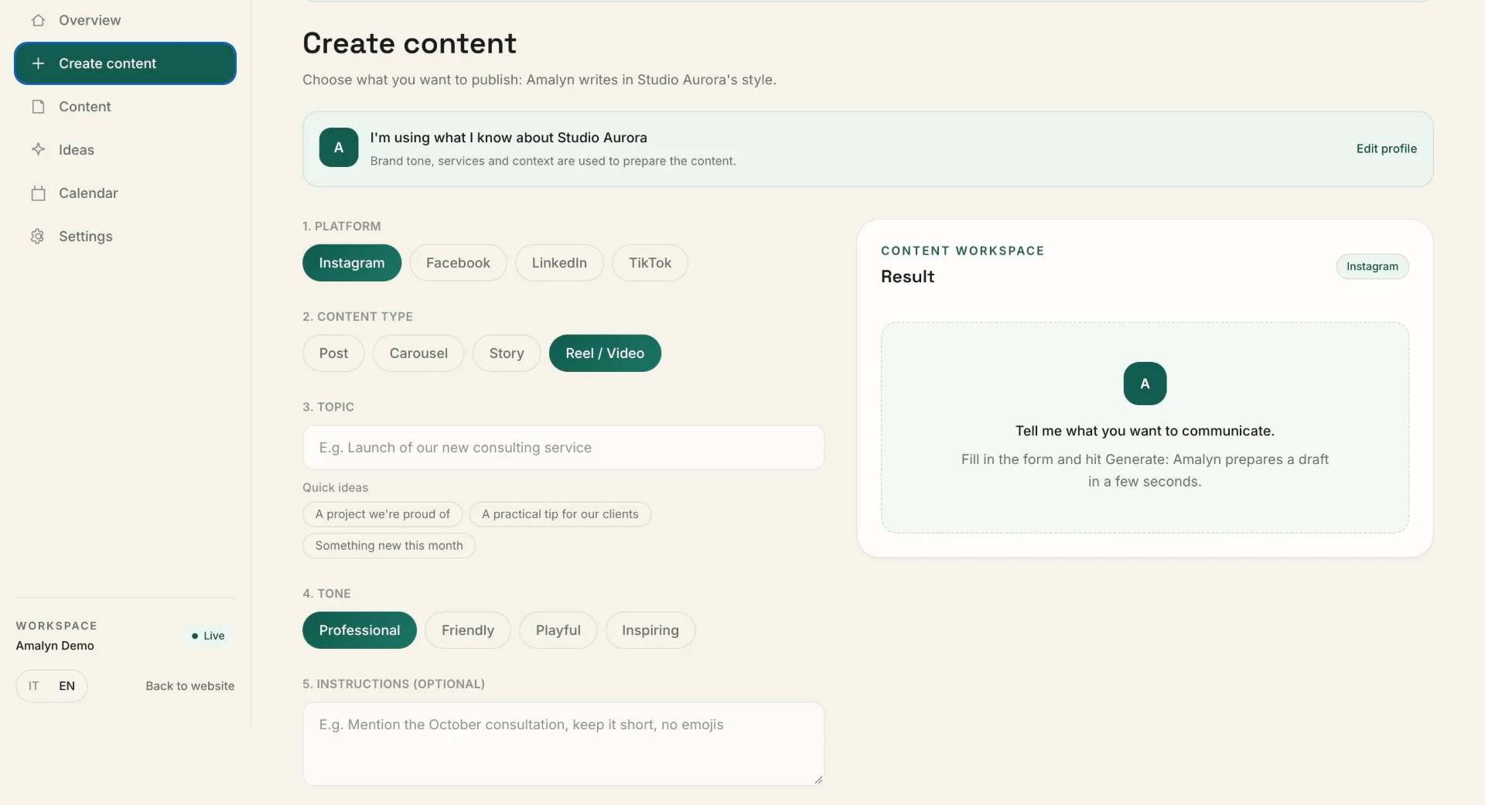Click the Calendar icon in sidebar
The height and width of the screenshot is (805, 1485).
(38, 193)
